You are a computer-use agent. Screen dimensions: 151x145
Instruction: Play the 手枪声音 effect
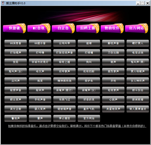point(40,100)
